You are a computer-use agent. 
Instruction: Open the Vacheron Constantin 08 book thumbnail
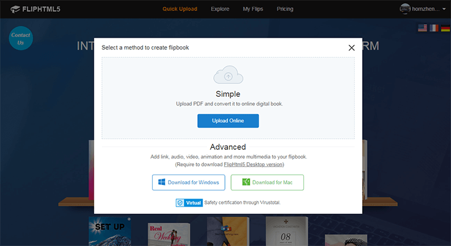click(x=287, y=231)
